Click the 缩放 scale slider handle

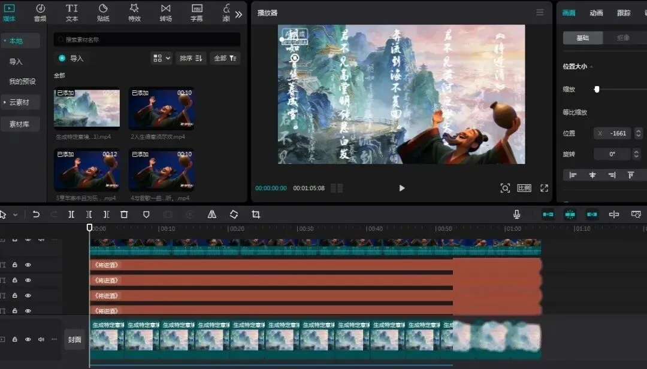[x=597, y=89]
